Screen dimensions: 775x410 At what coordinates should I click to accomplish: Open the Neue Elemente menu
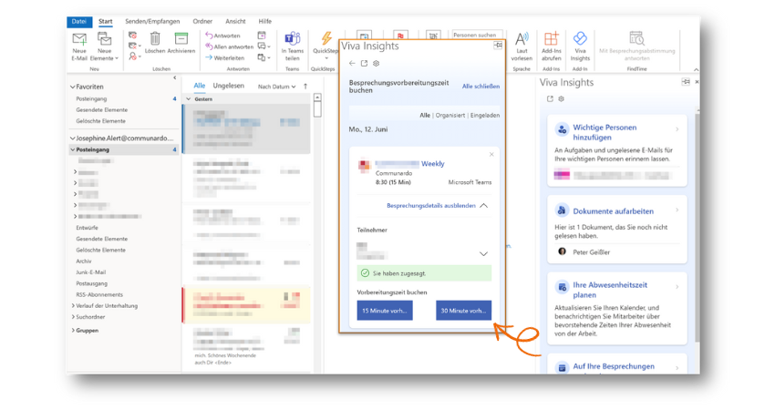point(104,46)
